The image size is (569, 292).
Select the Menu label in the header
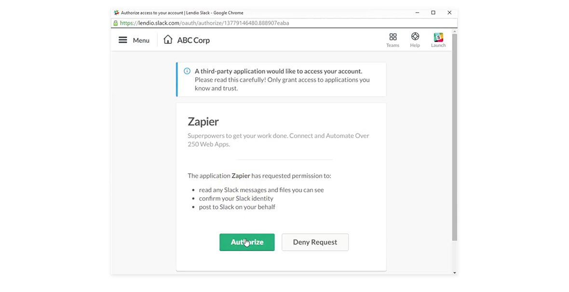pos(141,40)
